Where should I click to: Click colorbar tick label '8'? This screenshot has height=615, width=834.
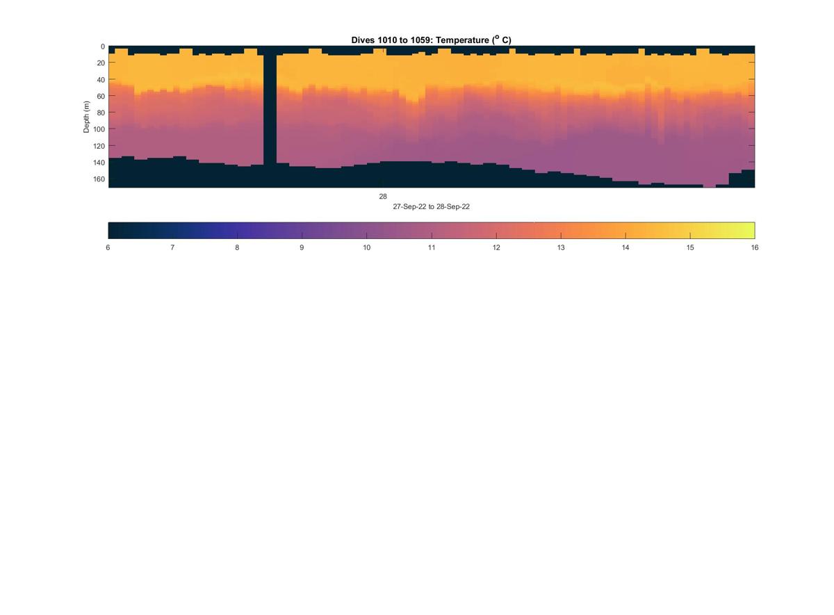(237, 247)
